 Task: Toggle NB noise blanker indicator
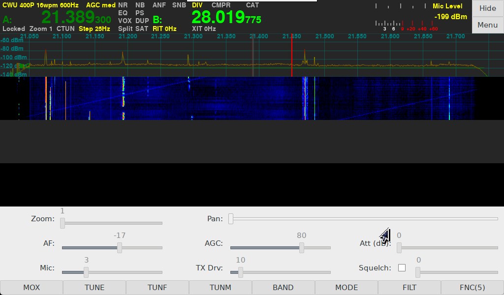[140, 5]
